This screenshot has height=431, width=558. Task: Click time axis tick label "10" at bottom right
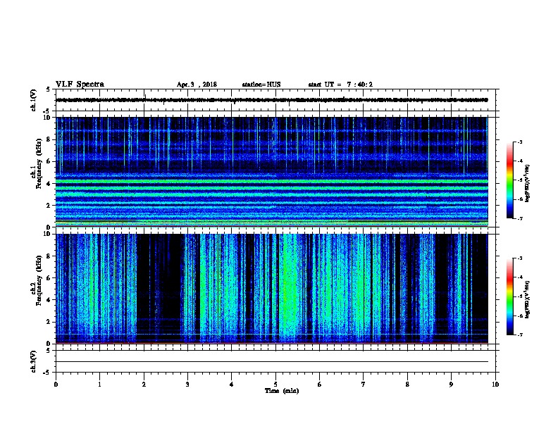(495, 384)
